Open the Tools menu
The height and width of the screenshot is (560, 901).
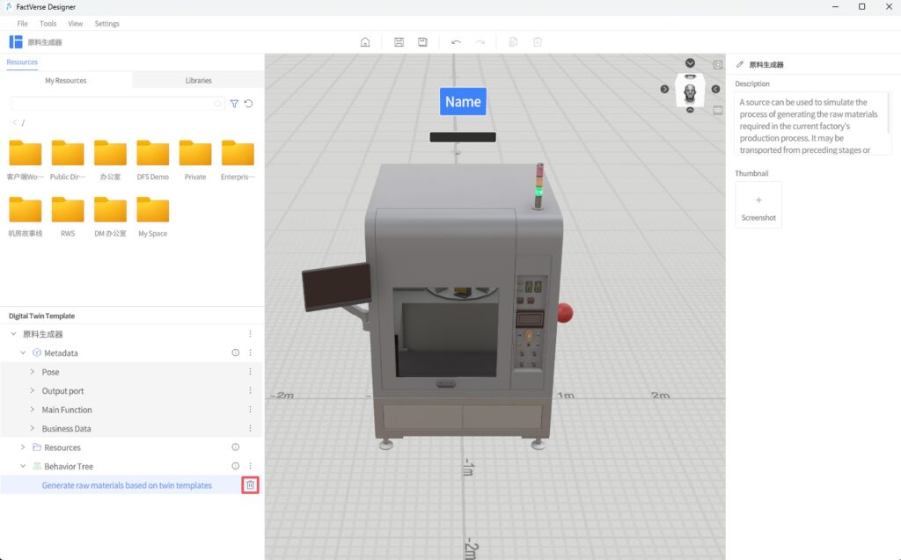tap(48, 24)
